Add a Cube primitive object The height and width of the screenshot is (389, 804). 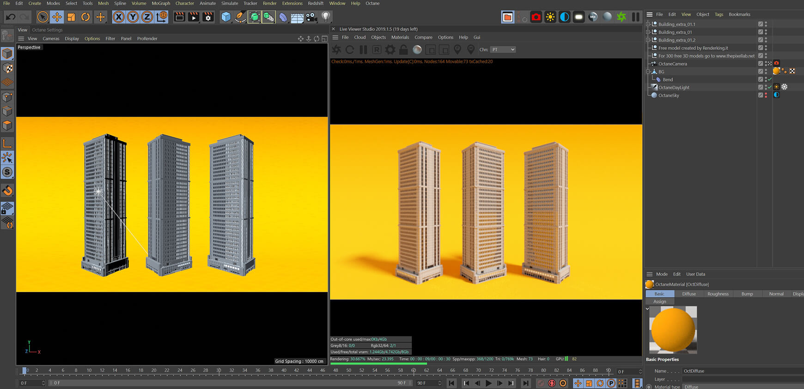coord(226,17)
